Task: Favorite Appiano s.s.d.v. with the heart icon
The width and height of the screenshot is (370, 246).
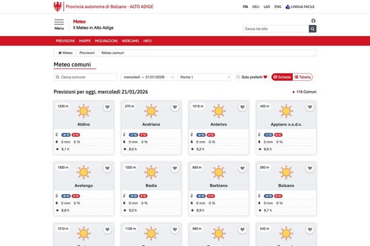Action: pyautogui.click(x=310, y=107)
